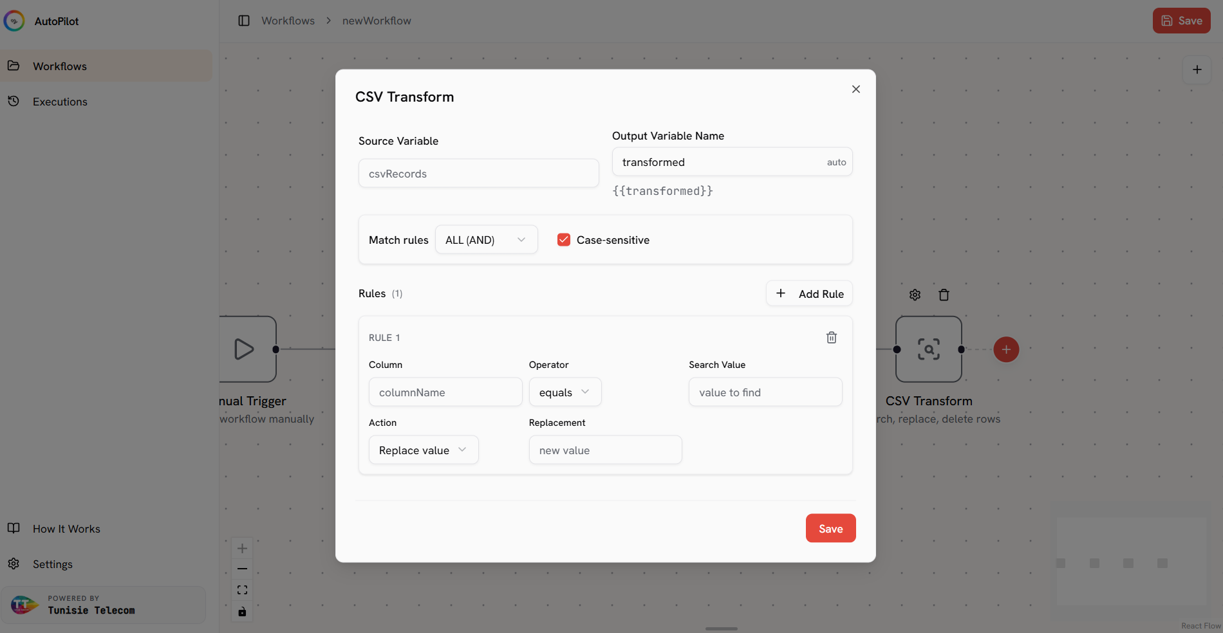1223x633 pixels.
Task: Open Settings in the sidebar
Action: [x=106, y=564]
